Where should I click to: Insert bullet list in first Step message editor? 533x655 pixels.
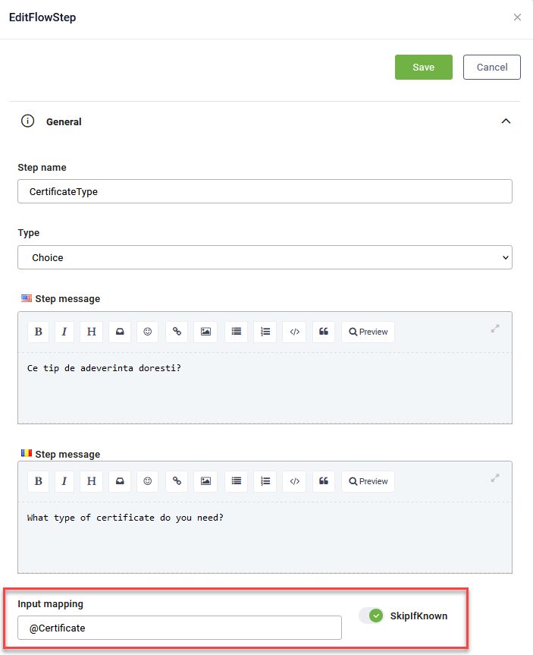pos(237,332)
